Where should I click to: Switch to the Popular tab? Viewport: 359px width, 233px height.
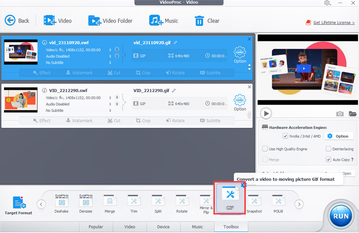pyautogui.click(x=96, y=227)
